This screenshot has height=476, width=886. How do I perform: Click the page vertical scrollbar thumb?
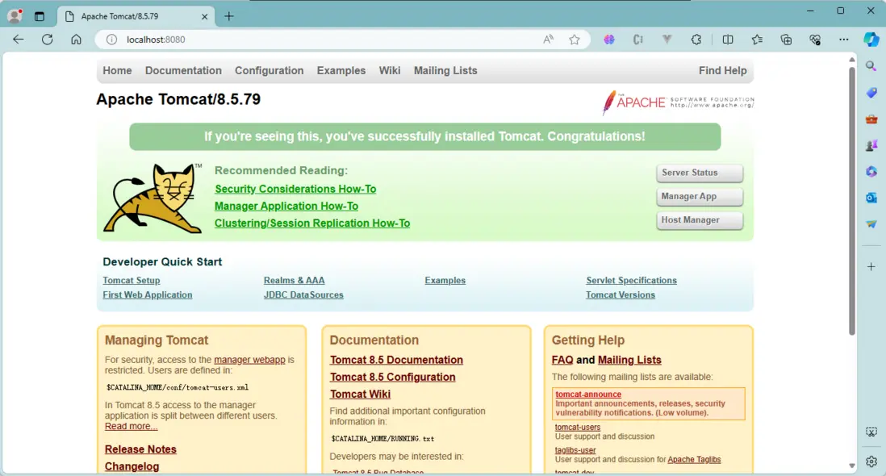click(x=852, y=201)
